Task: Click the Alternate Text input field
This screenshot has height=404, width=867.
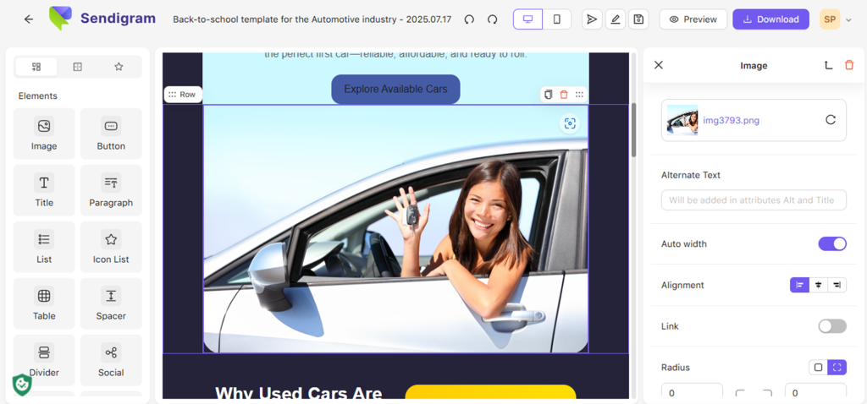Action: point(754,199)
